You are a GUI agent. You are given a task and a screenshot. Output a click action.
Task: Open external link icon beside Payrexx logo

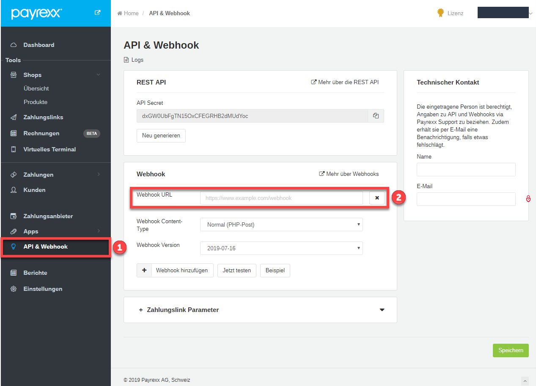98,13
